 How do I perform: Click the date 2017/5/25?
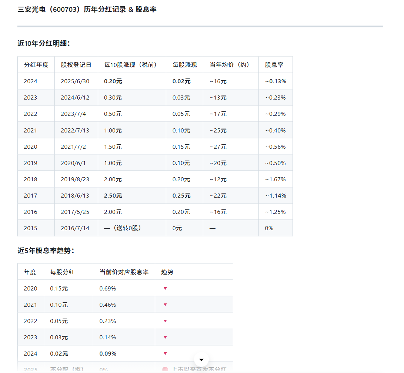[x=75, y=212]
